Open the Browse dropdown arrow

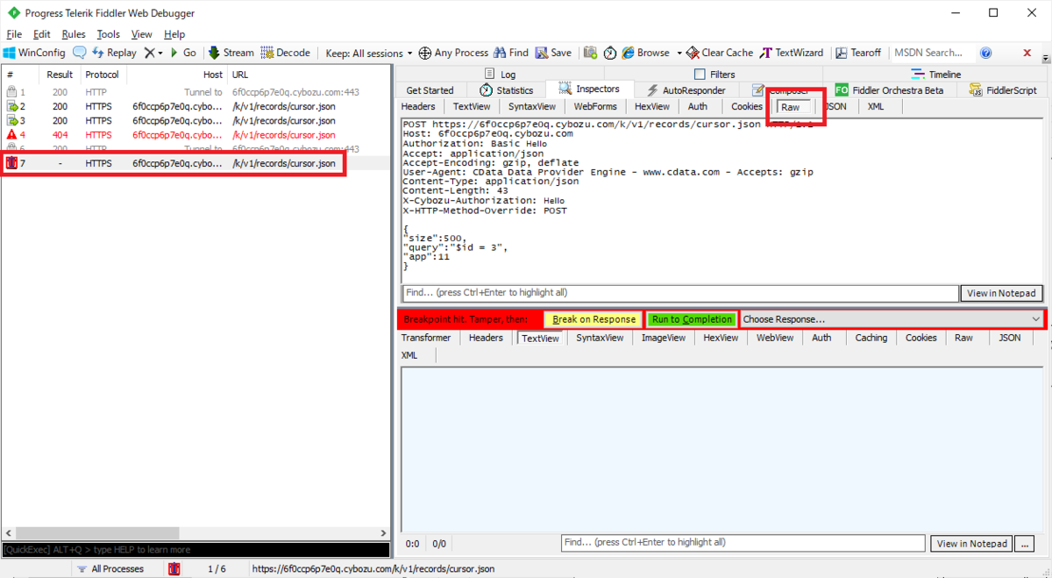pos(679,53)
